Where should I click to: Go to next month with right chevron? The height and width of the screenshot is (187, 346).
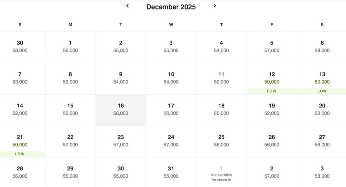pos(215,6)
